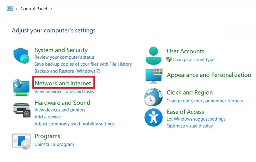Click the Ease of Access figure icon
Image resolution: width=256 pixels, height=162 pixels.
coord(154,117)
